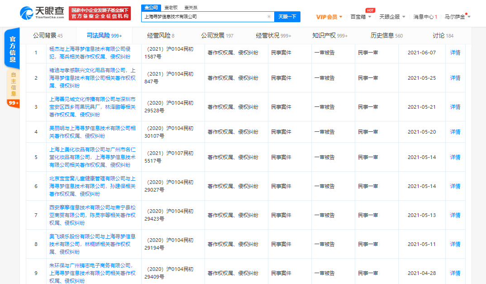Select the 自主信息 side tab

(13, 84)
